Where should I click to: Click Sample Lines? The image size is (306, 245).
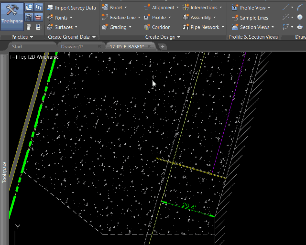click(x=253, y=18)
